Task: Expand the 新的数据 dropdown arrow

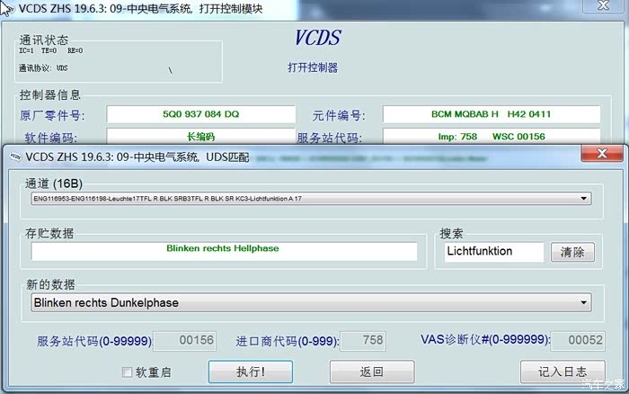Action: (585, 303)
